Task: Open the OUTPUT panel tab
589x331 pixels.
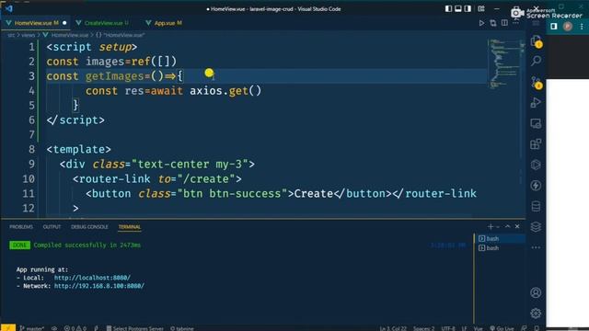Action: [52, 227]
